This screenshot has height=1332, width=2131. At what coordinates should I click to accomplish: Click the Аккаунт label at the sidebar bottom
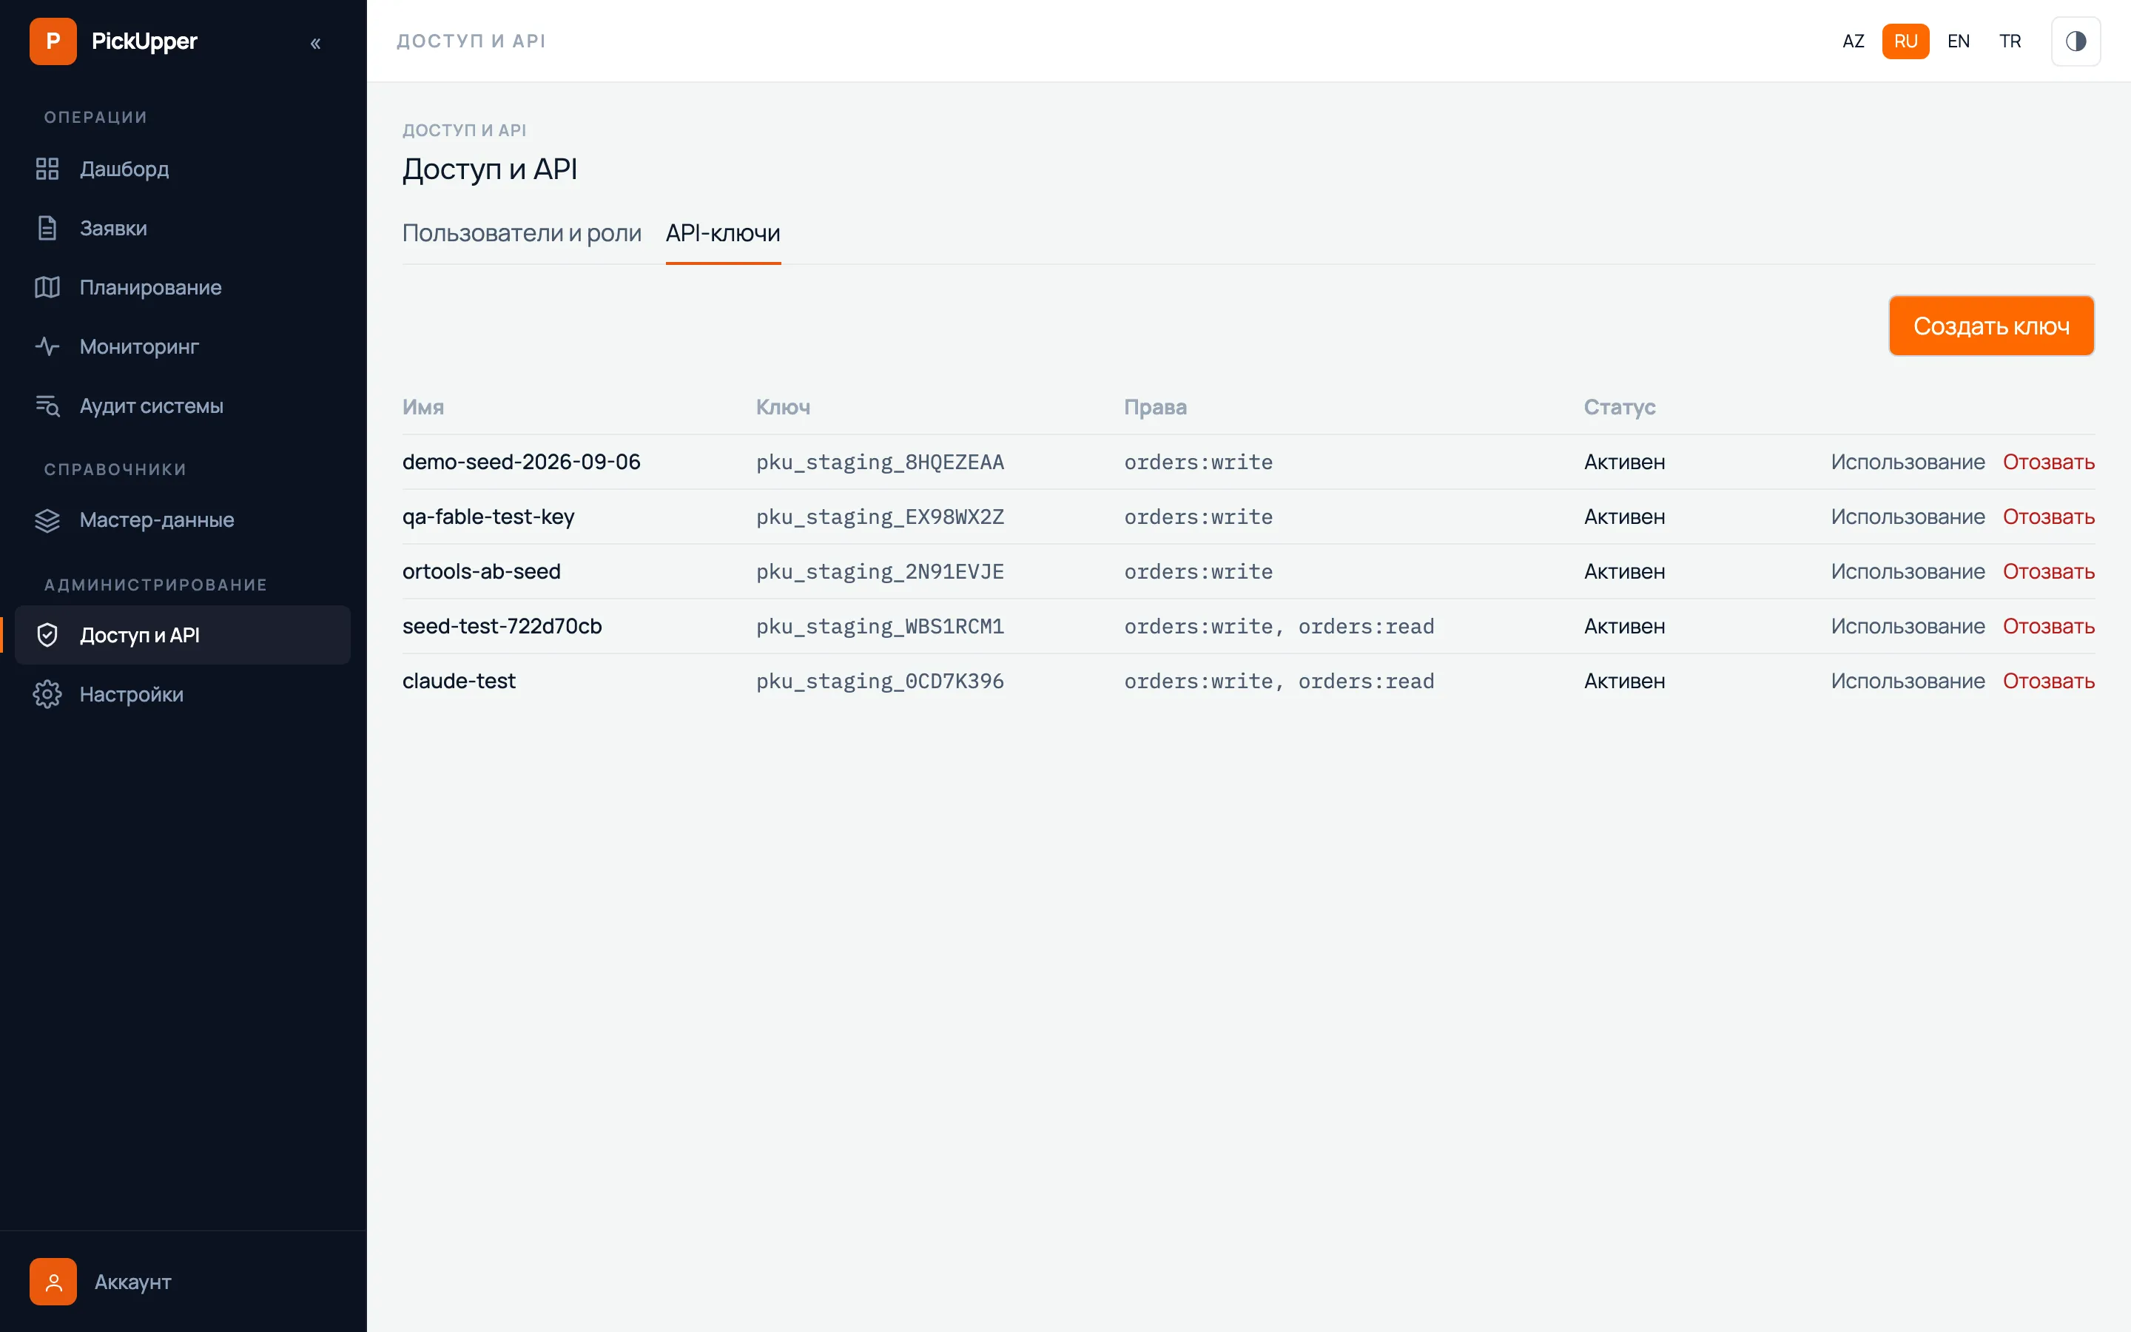click(133, 1282)
